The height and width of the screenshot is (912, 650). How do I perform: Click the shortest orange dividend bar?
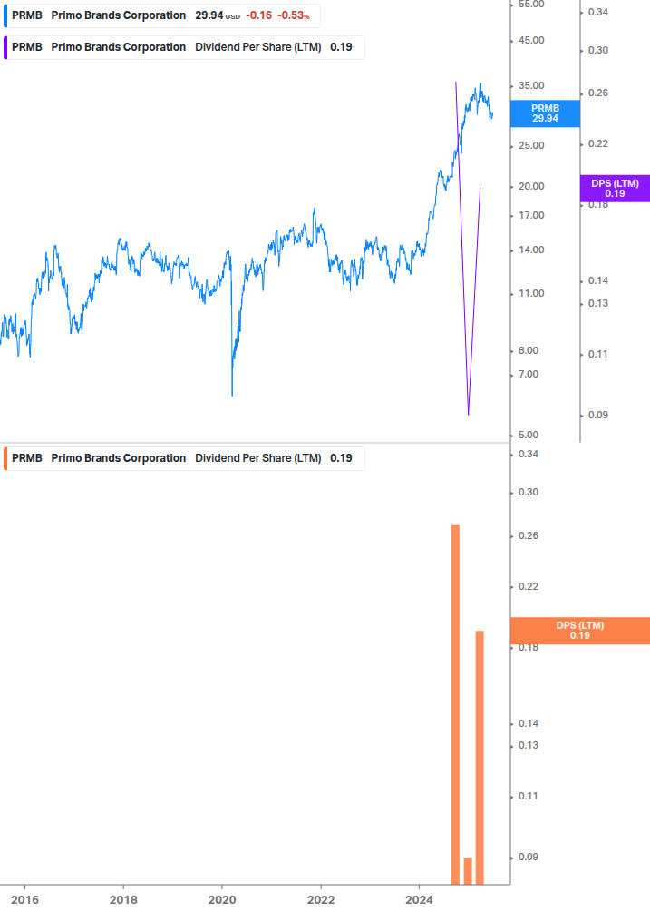pyautogui.click(x=468, y=870)
